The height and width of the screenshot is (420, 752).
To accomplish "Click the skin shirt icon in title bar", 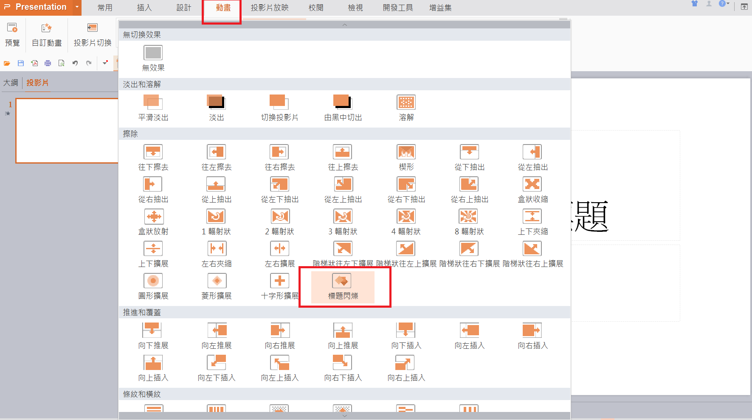I will click(695, 4).
